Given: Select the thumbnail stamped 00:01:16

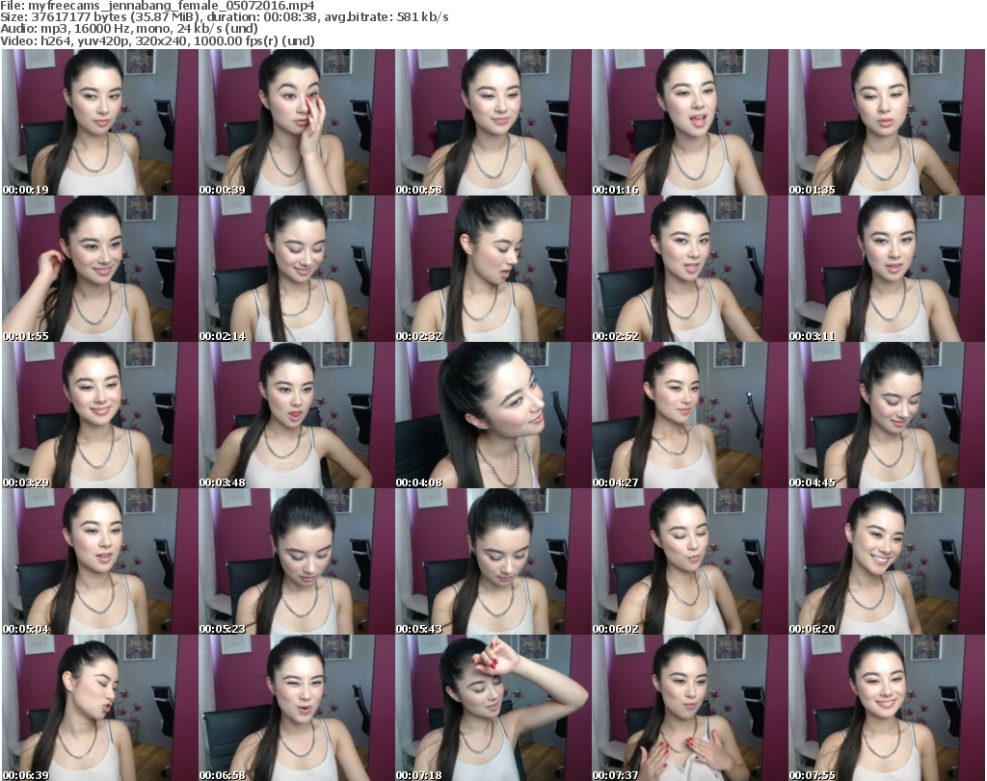Looking at the screenshot, I should (690, 122).
